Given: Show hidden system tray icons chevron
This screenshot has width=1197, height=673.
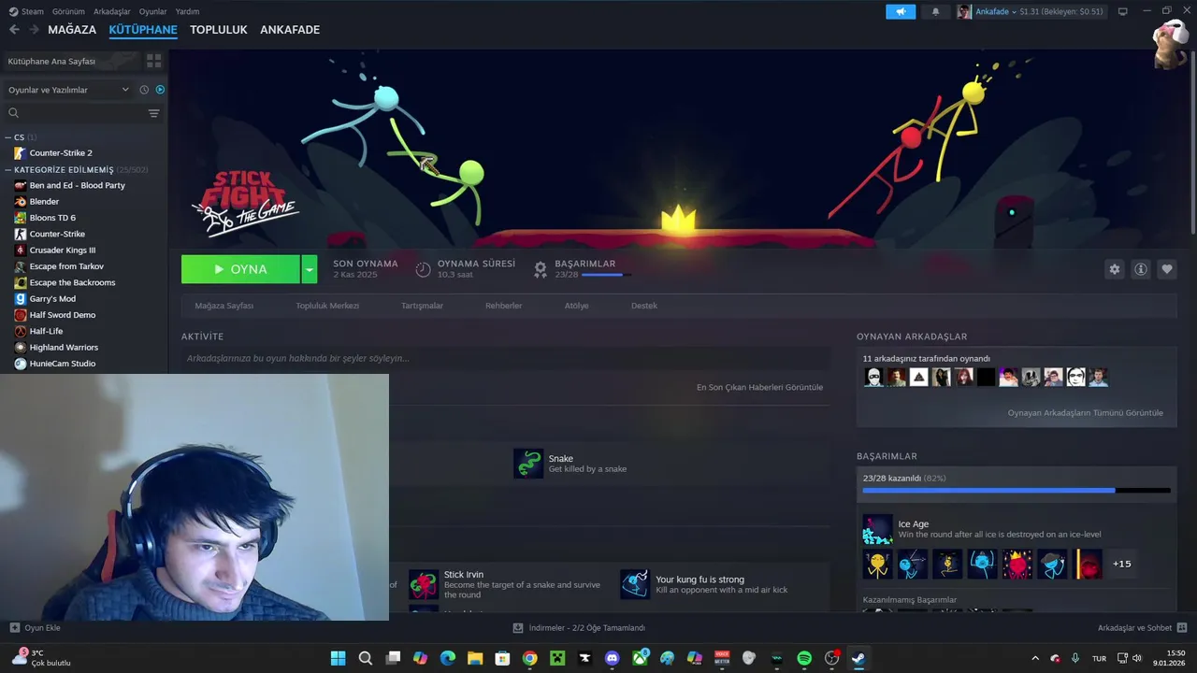Looking at the screenshot, I should [x=1034, y=658].
